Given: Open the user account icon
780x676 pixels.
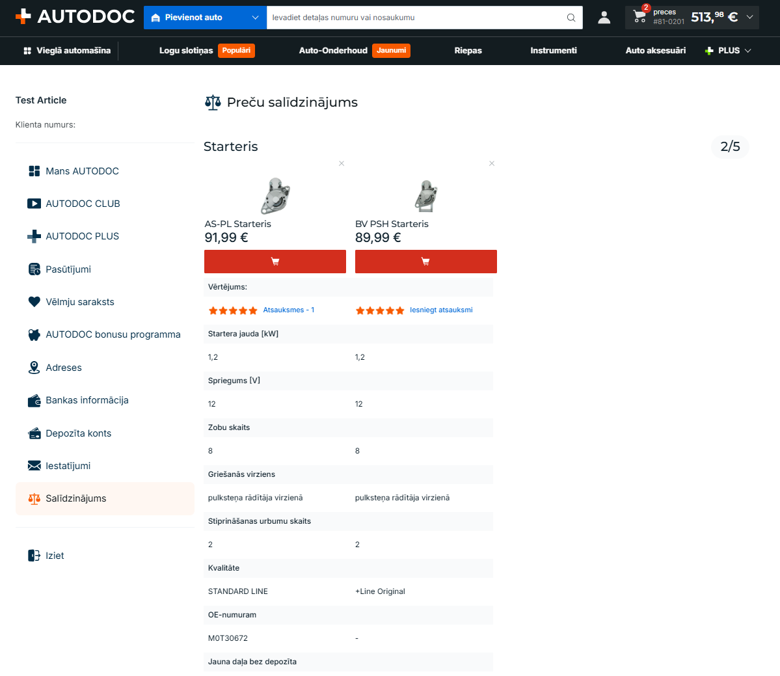Looking at the screenshot, I should [x=604, y=18].
